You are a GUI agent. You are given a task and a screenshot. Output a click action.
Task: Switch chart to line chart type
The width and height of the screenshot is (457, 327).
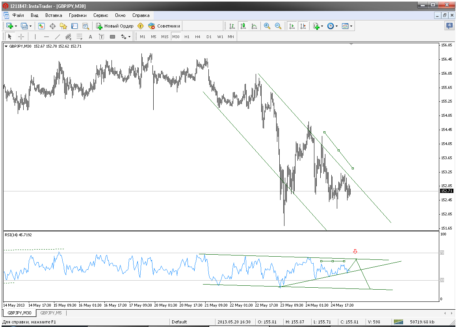(254, 26)
